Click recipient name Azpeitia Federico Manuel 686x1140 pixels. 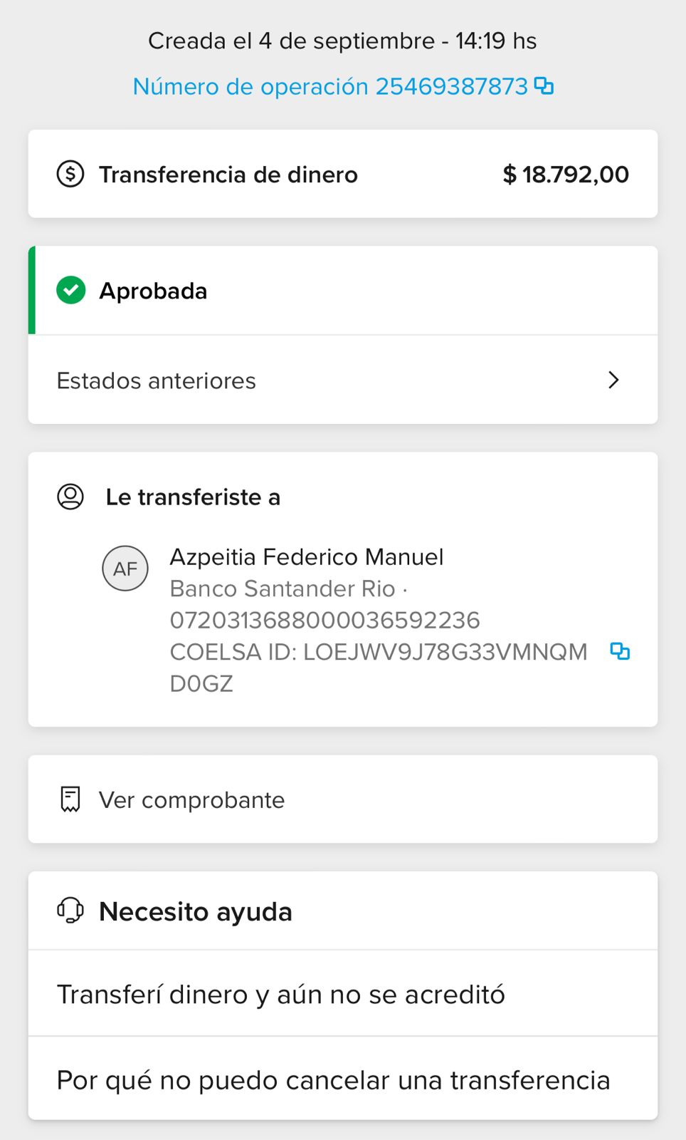tap(307, 556)
